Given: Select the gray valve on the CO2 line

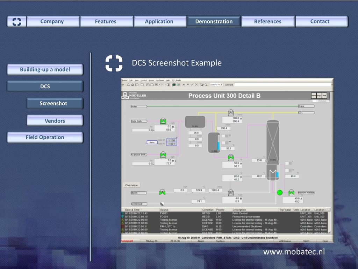Looking at the screenshot, I should click(231, 112).
